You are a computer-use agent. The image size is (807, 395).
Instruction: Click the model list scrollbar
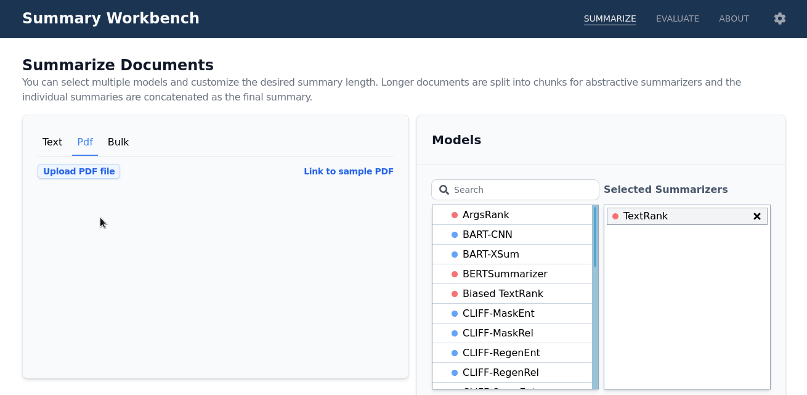595,297
